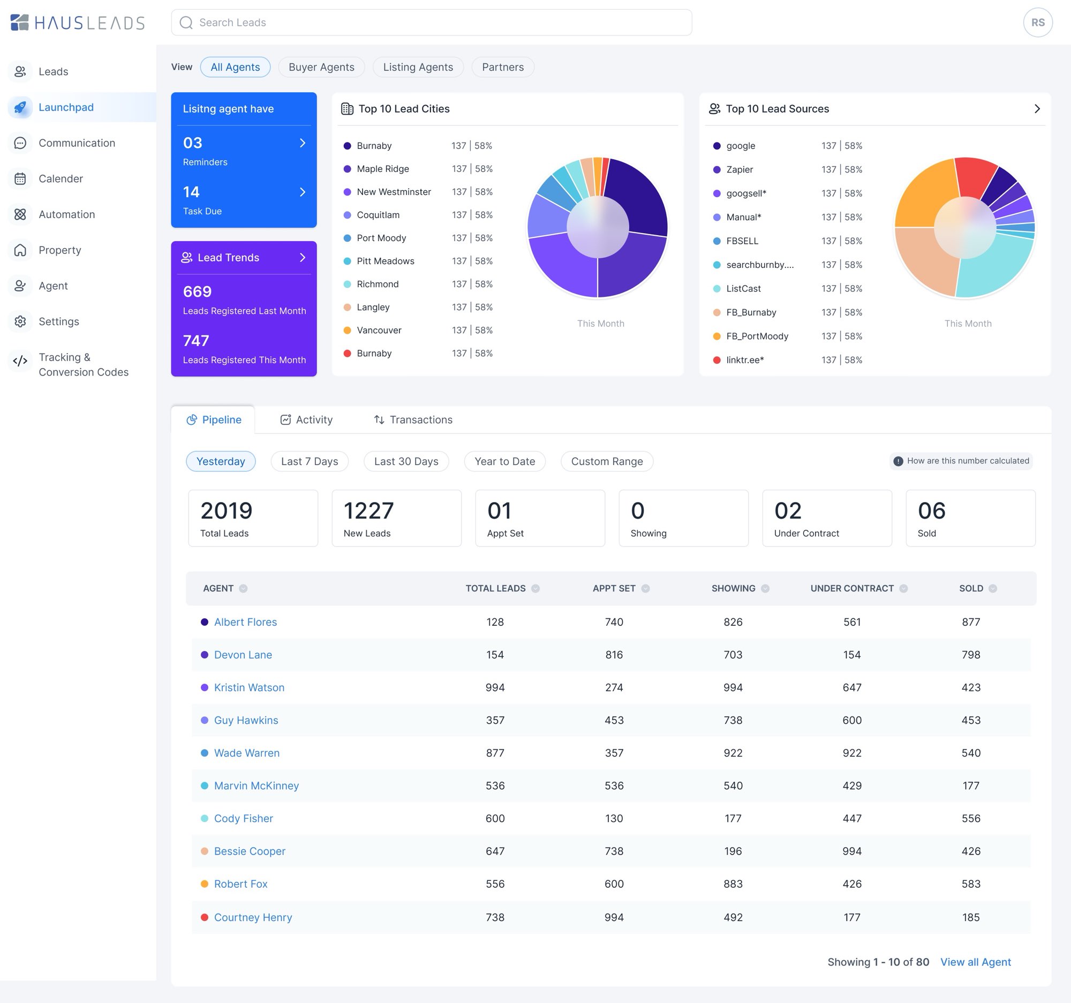Sort by the SOLD column arrow
Image resolution: width=1071 pixels, height=1003 pixels.
click(993, 588)
